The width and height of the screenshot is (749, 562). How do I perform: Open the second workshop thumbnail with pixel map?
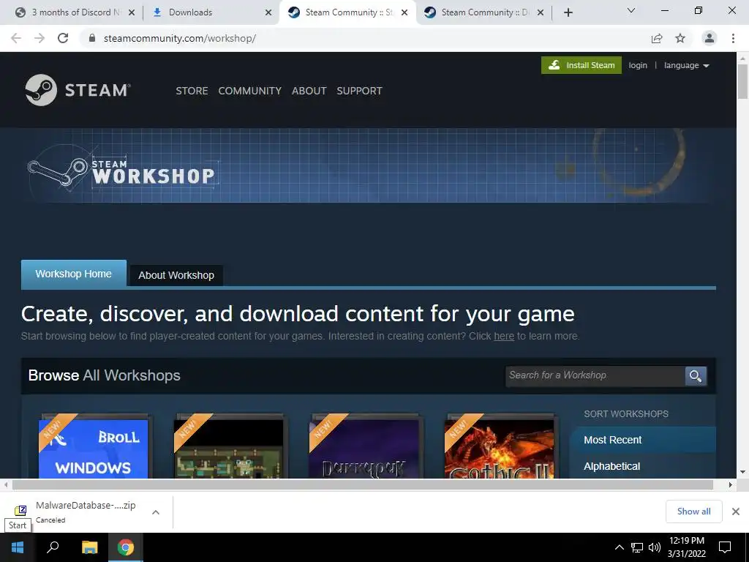(x=228, y=447)
